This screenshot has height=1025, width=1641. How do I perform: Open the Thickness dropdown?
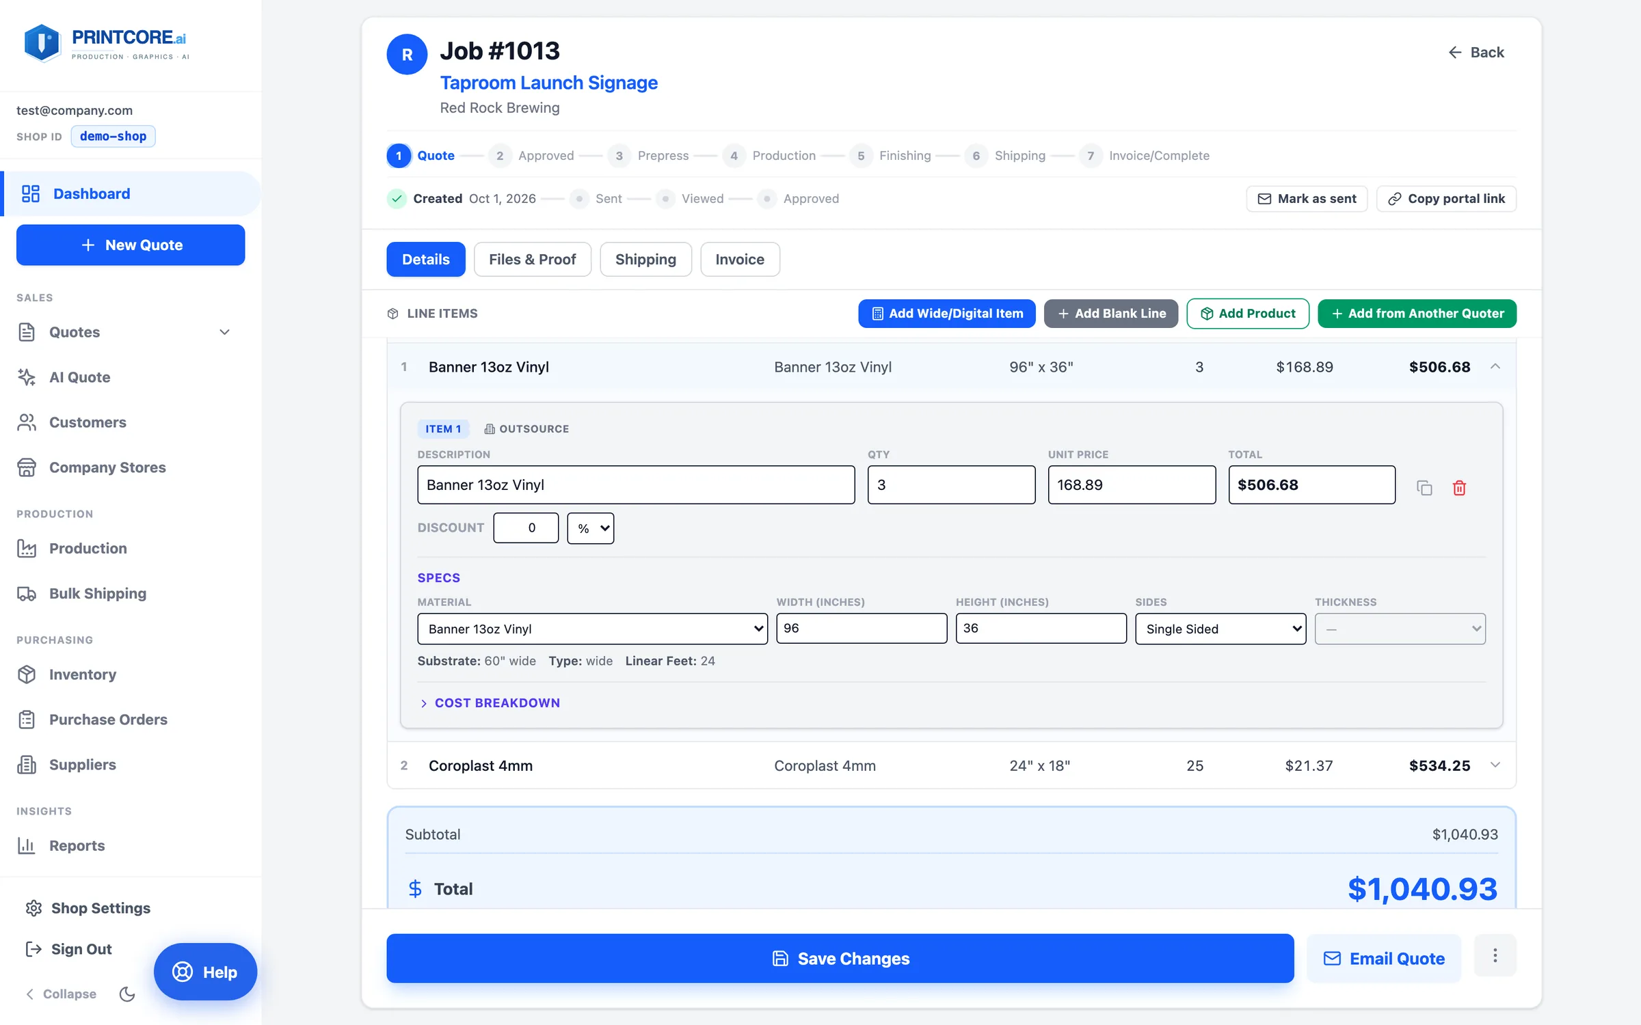tap(1400, 629)
